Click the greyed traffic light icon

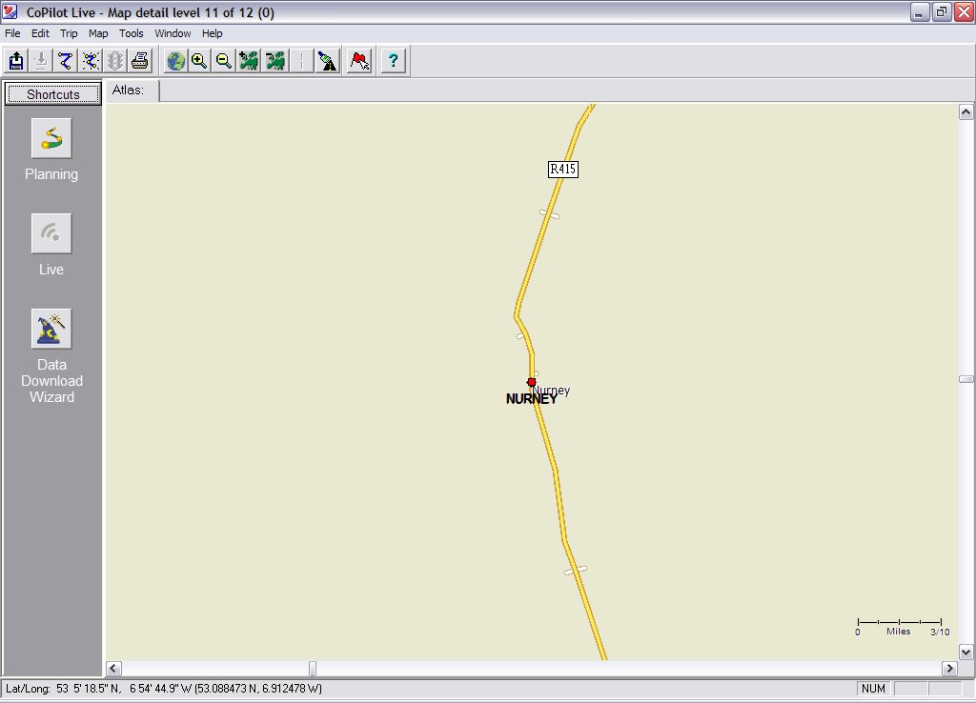[115, 61]
